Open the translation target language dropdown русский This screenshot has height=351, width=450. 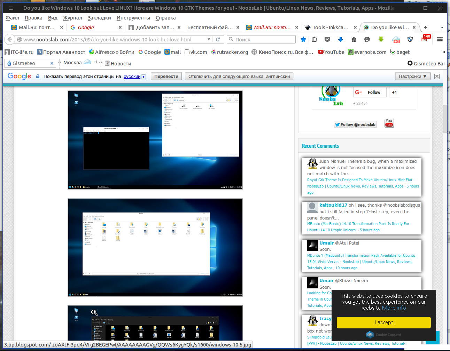pyautogui.click(x=134, y=76)
